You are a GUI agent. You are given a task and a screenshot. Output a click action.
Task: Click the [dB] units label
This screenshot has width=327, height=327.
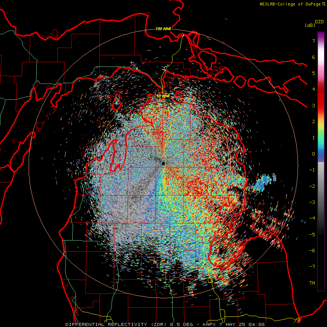pyautogui.click(x=310, y=25)
